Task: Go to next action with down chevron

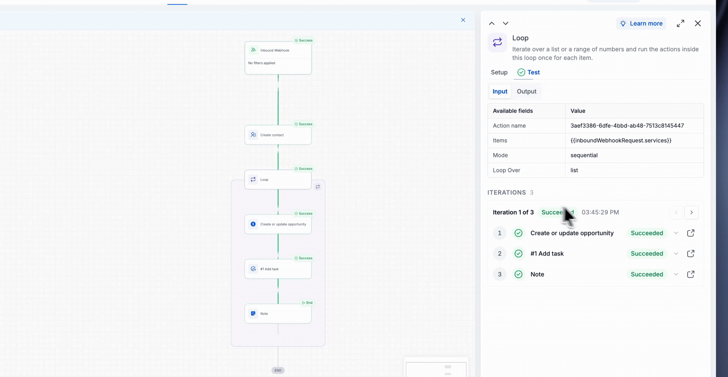Action: tap(505, 24)
